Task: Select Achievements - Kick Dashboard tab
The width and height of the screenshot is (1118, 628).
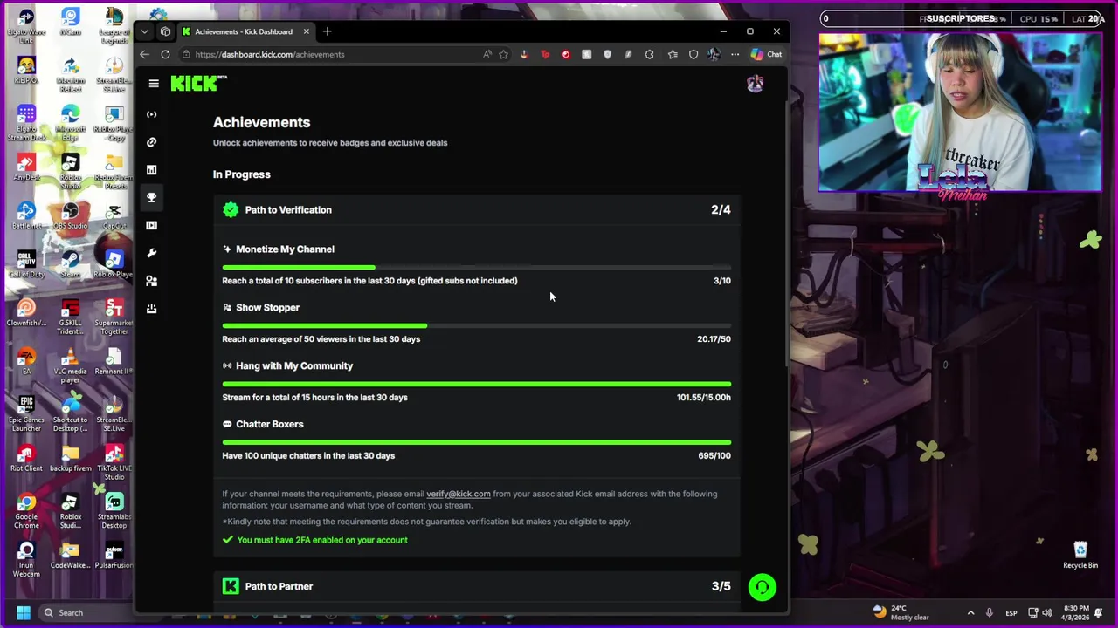Action: 245,31
